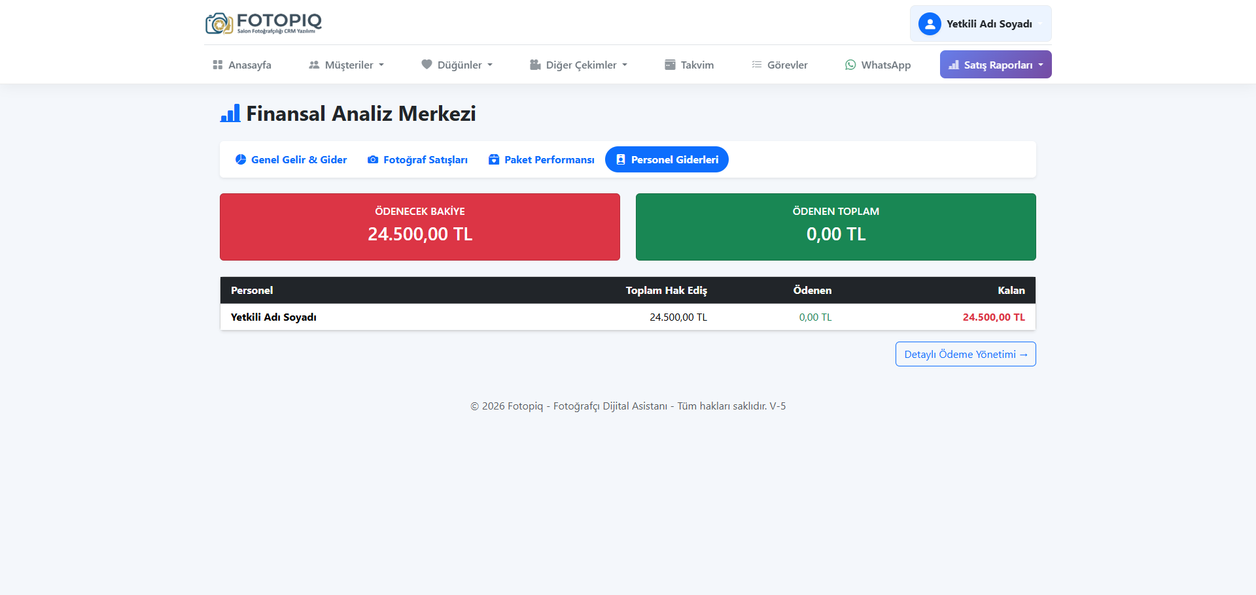Click the Takvim calendar icon

(x=670, y=65)
